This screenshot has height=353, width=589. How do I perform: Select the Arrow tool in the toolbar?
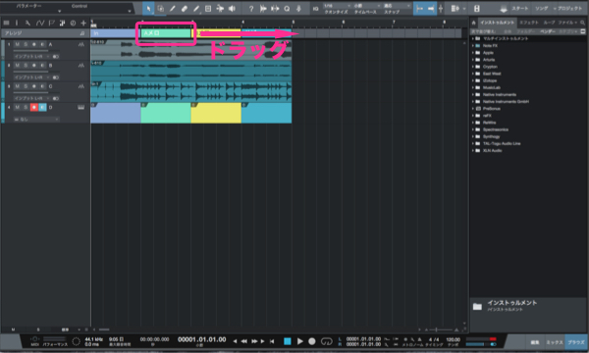tap(148, 9)
